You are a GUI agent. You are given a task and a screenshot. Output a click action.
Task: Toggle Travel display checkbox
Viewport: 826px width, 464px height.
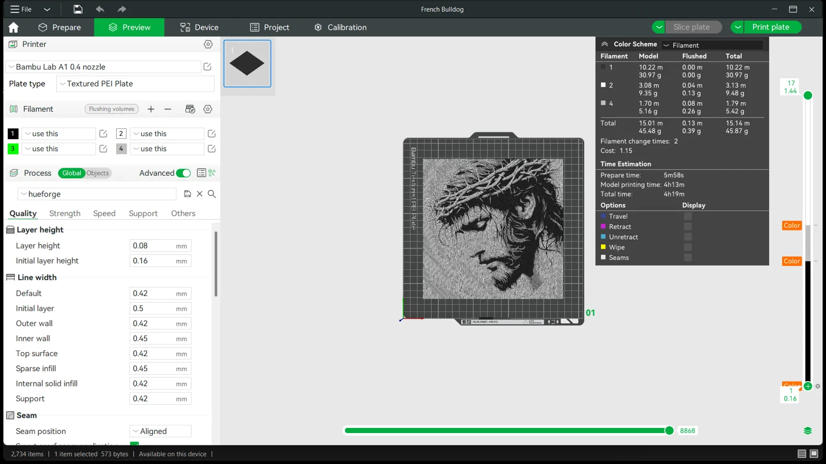(688, 217)
